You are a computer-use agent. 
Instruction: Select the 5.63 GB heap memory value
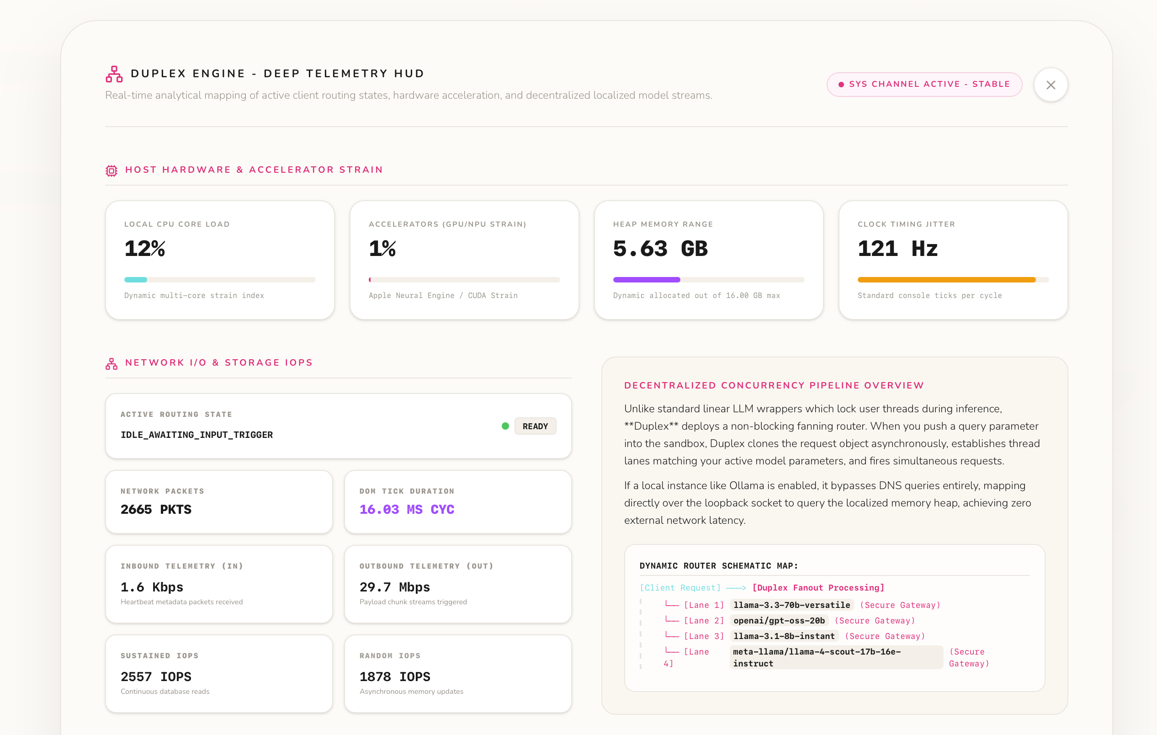pos(660,249)
